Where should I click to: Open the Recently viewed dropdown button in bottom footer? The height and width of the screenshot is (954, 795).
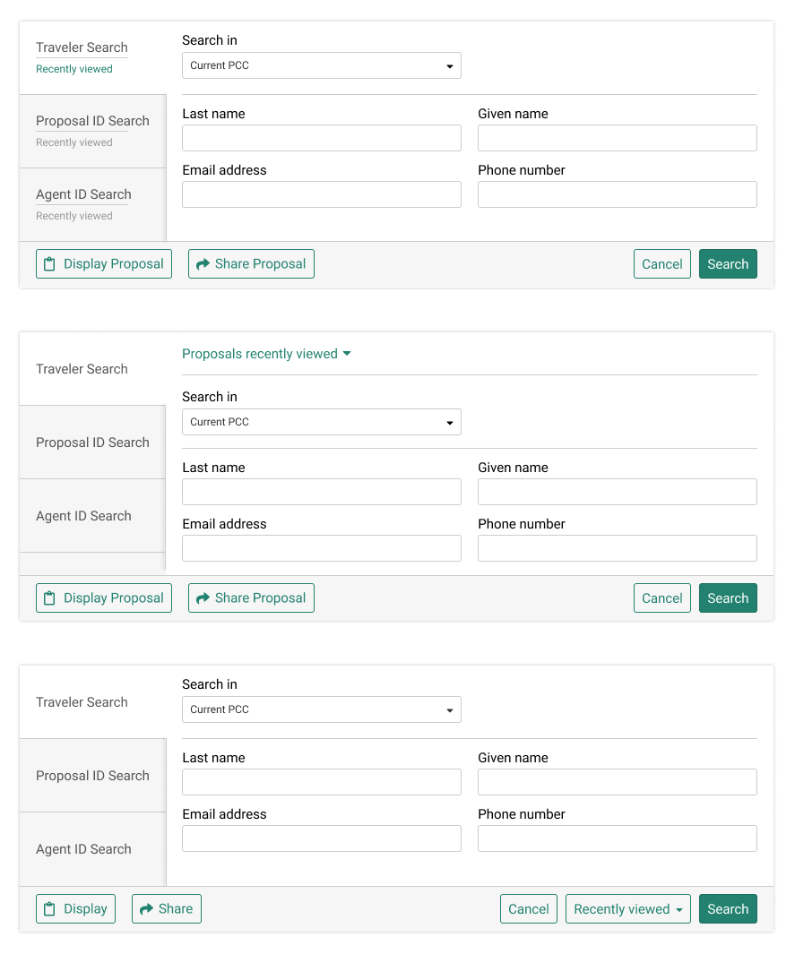coord(627,909)
